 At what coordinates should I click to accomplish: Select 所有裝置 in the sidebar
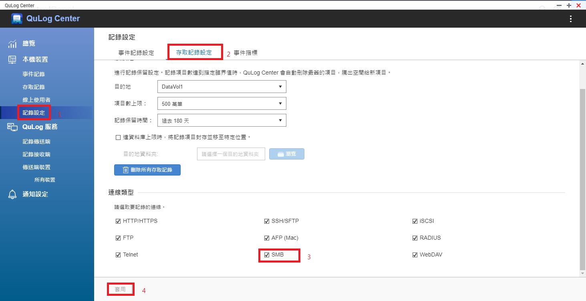pyautogui.click(x=45, y=180)
